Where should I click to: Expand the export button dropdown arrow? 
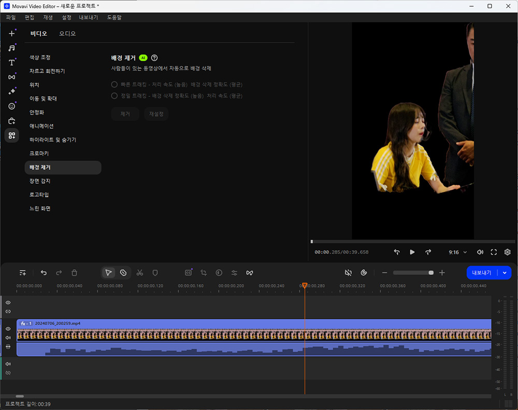coord(505,273)
